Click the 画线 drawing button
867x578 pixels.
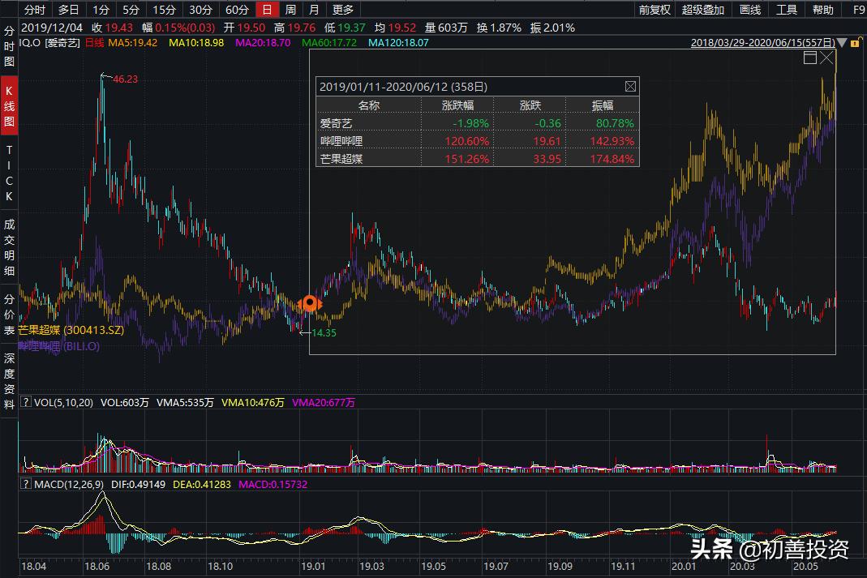(x=750, y=10)
